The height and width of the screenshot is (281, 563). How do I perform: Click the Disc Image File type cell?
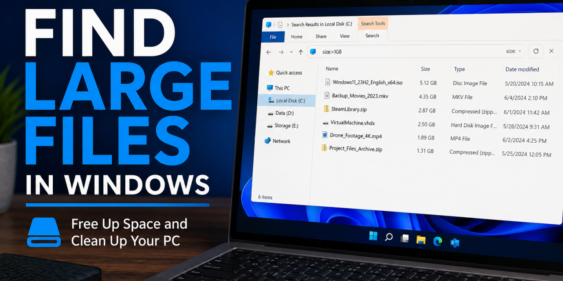click(470, 83)
